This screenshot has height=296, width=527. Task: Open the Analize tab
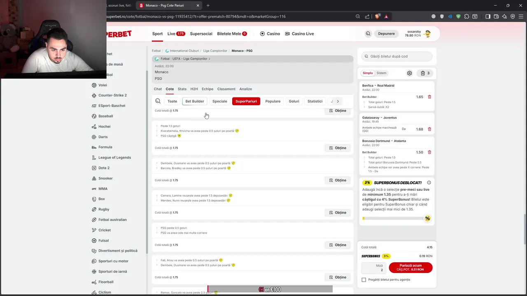(x=246, y=89)
